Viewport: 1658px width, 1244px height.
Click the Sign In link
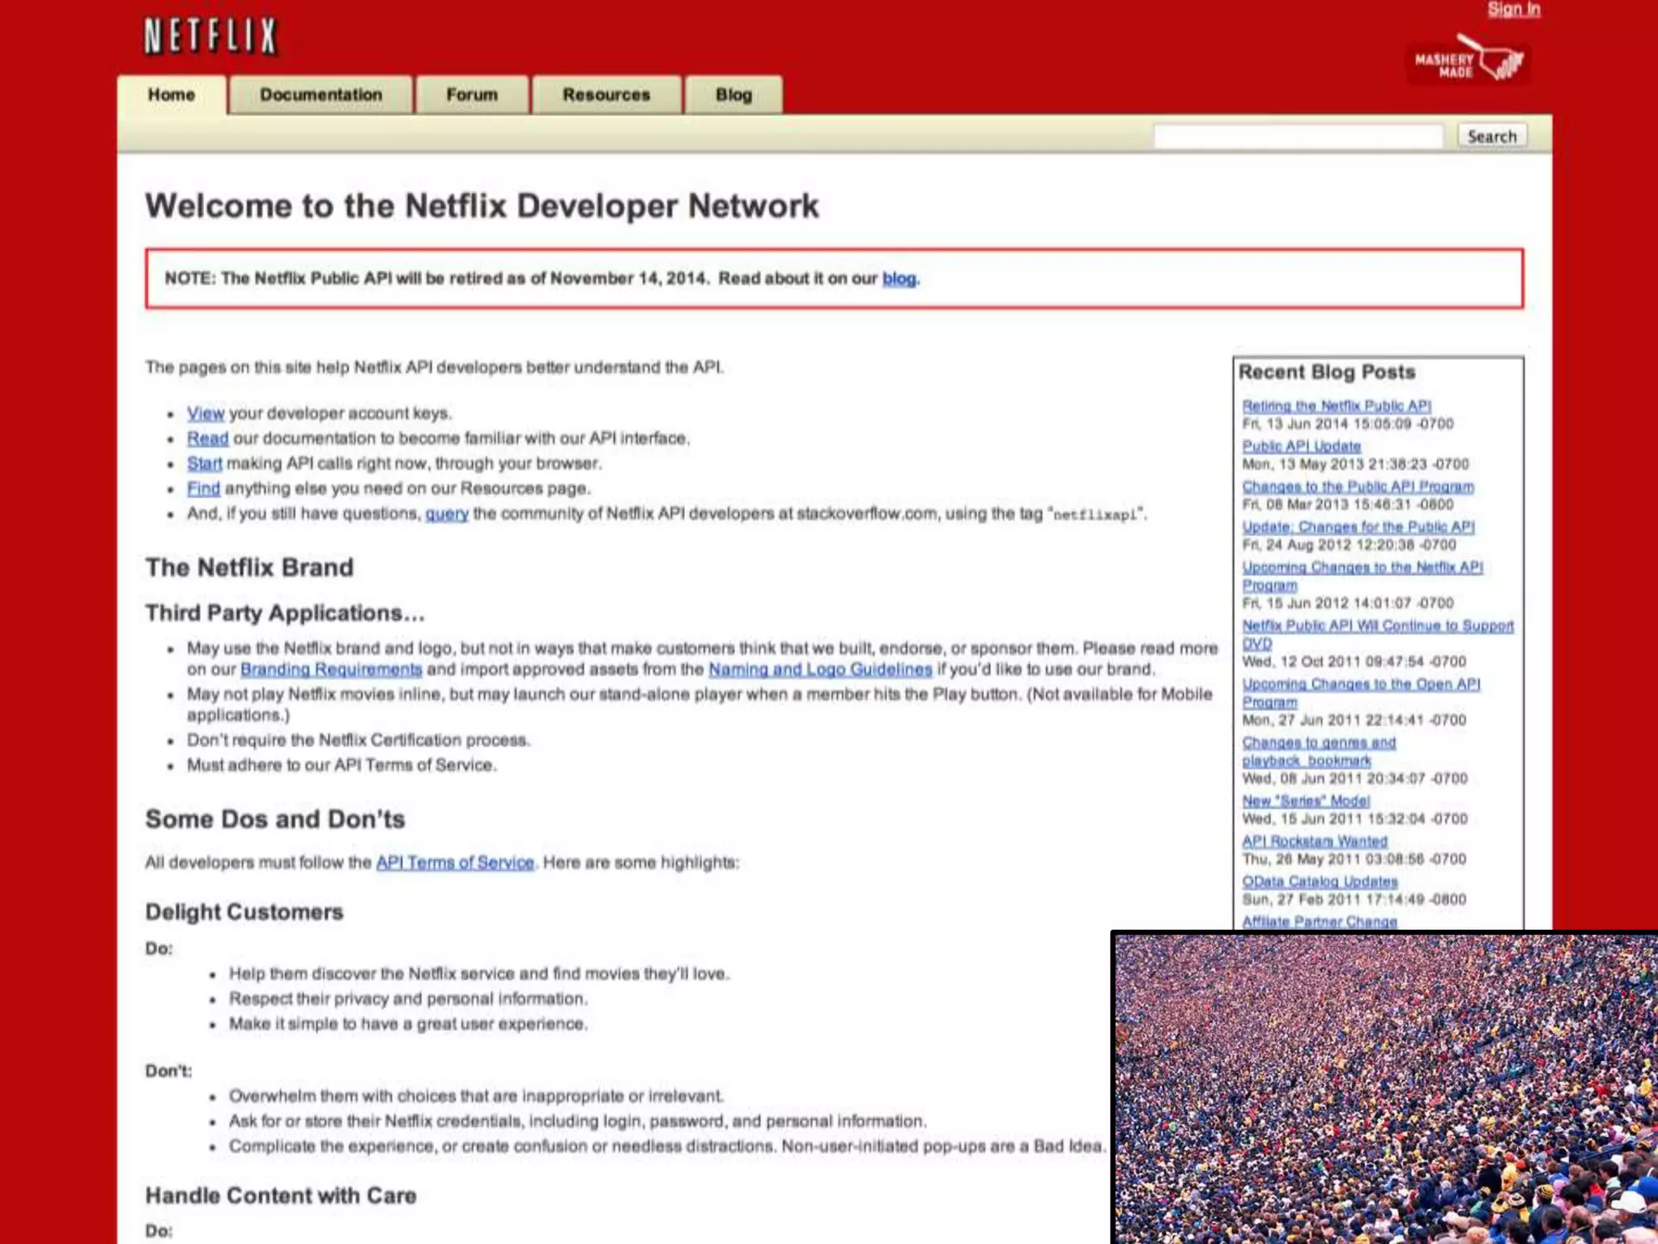click(x=1513, y=10)
